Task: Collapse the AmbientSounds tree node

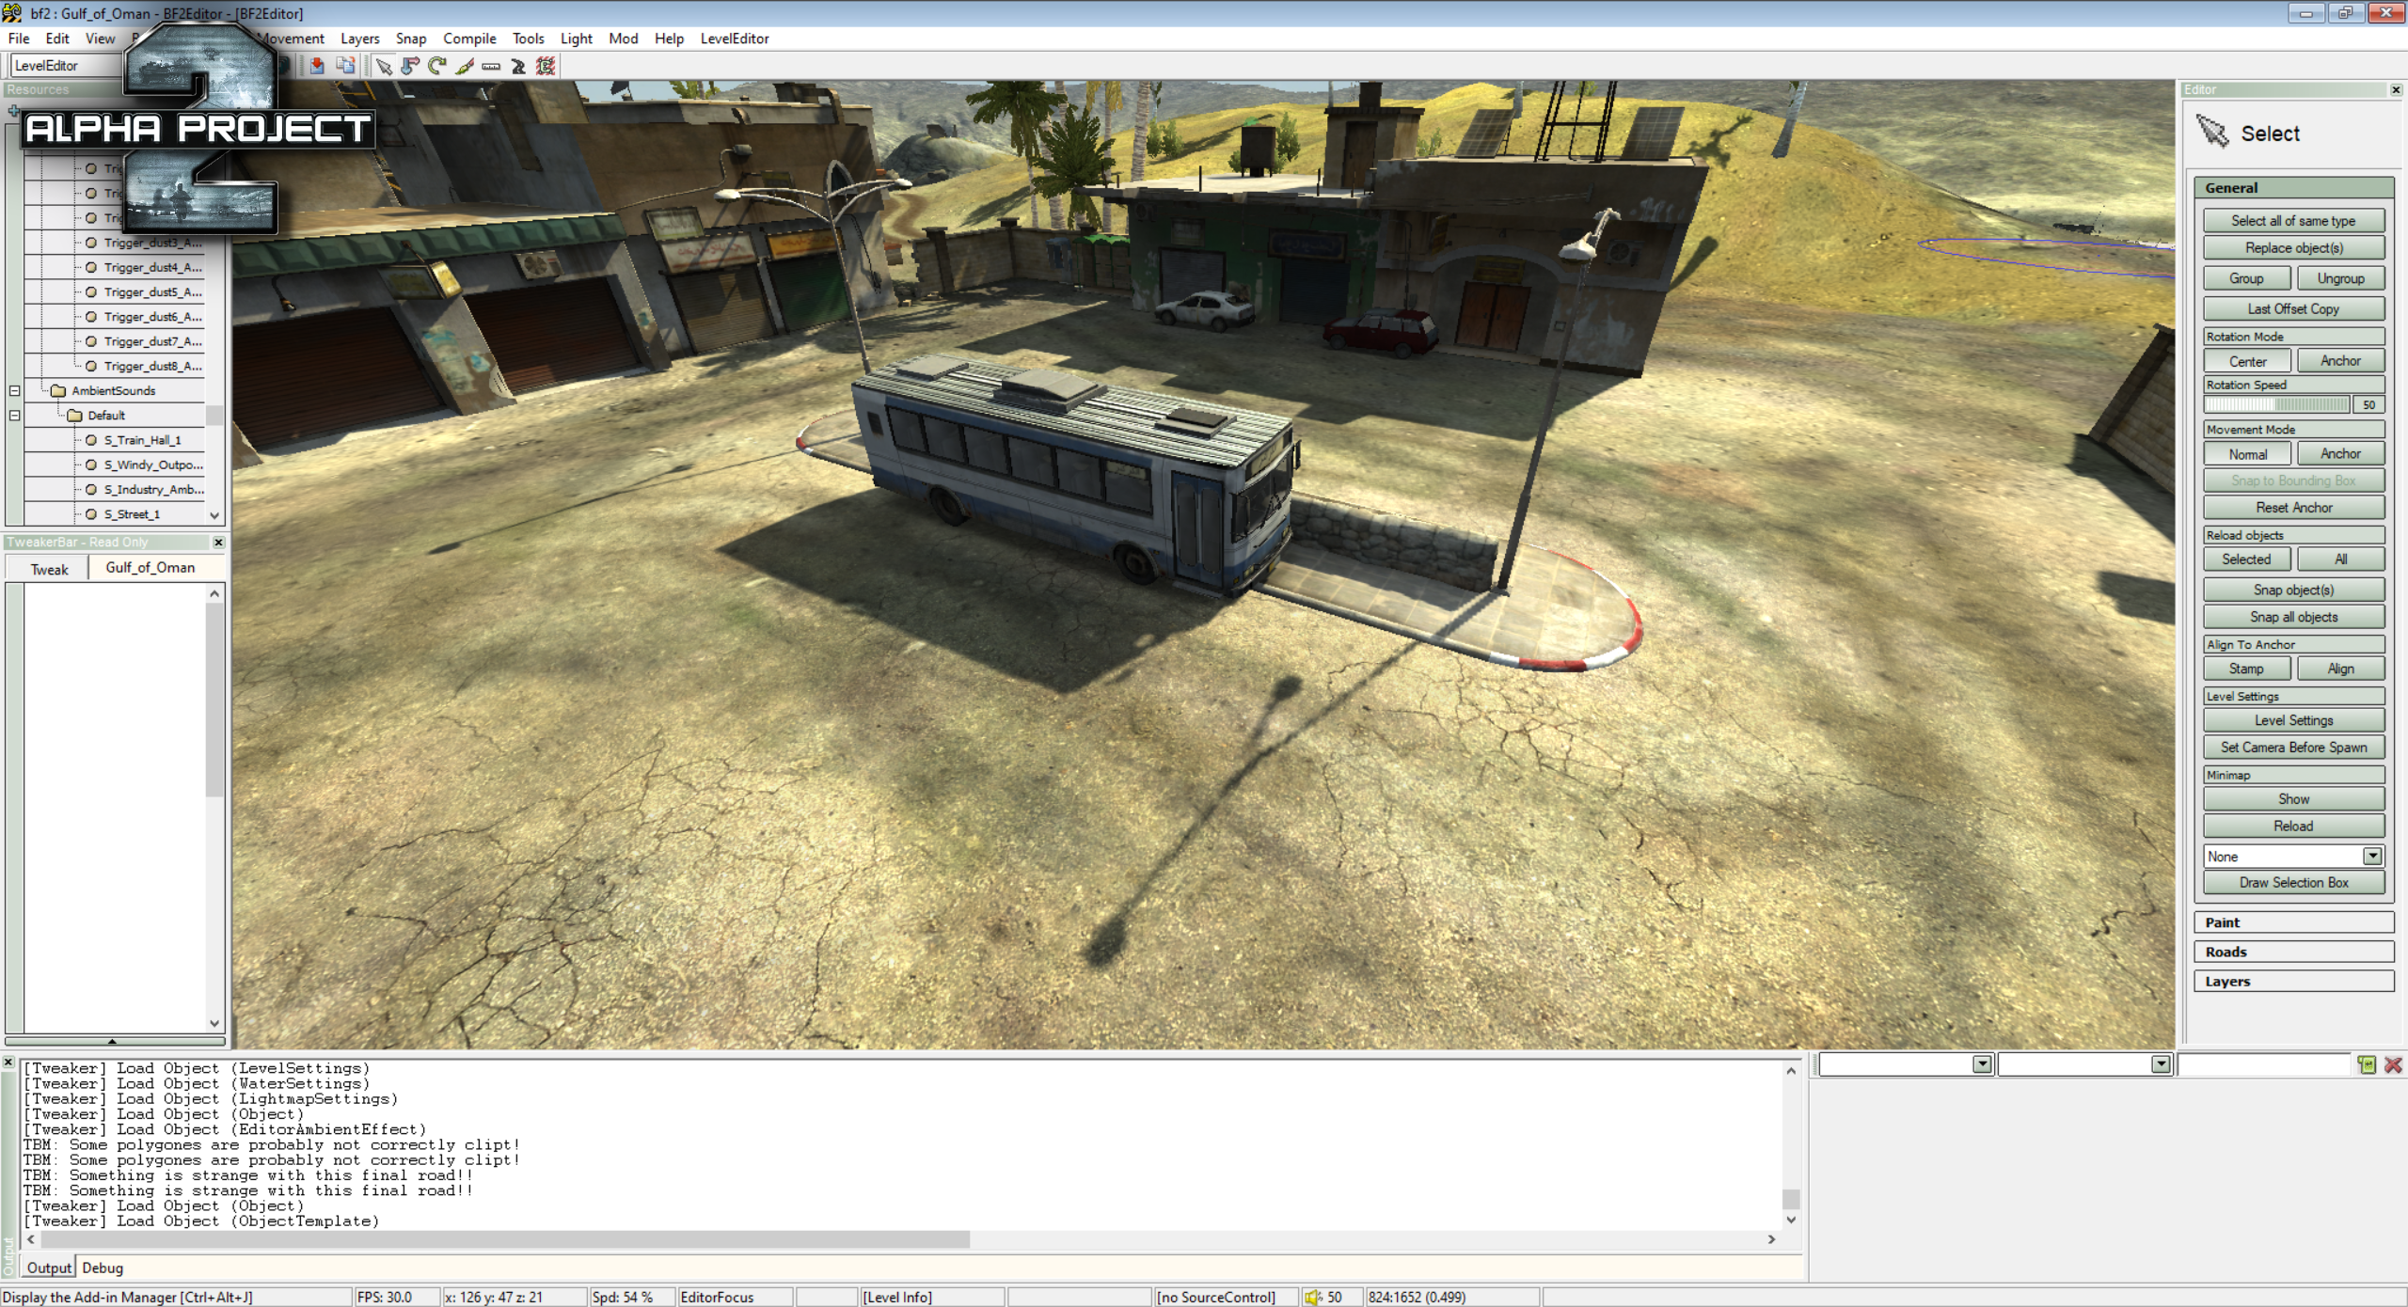Action: [15, 391]
